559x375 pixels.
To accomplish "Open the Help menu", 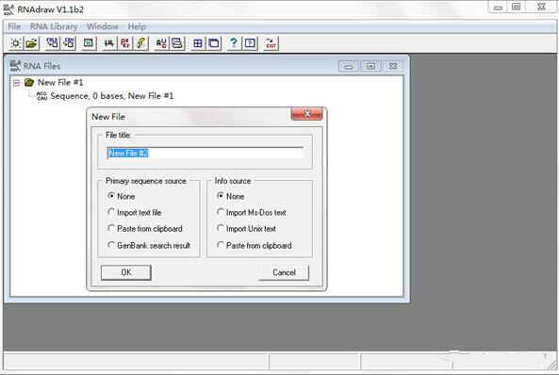I will pos(137,26).
